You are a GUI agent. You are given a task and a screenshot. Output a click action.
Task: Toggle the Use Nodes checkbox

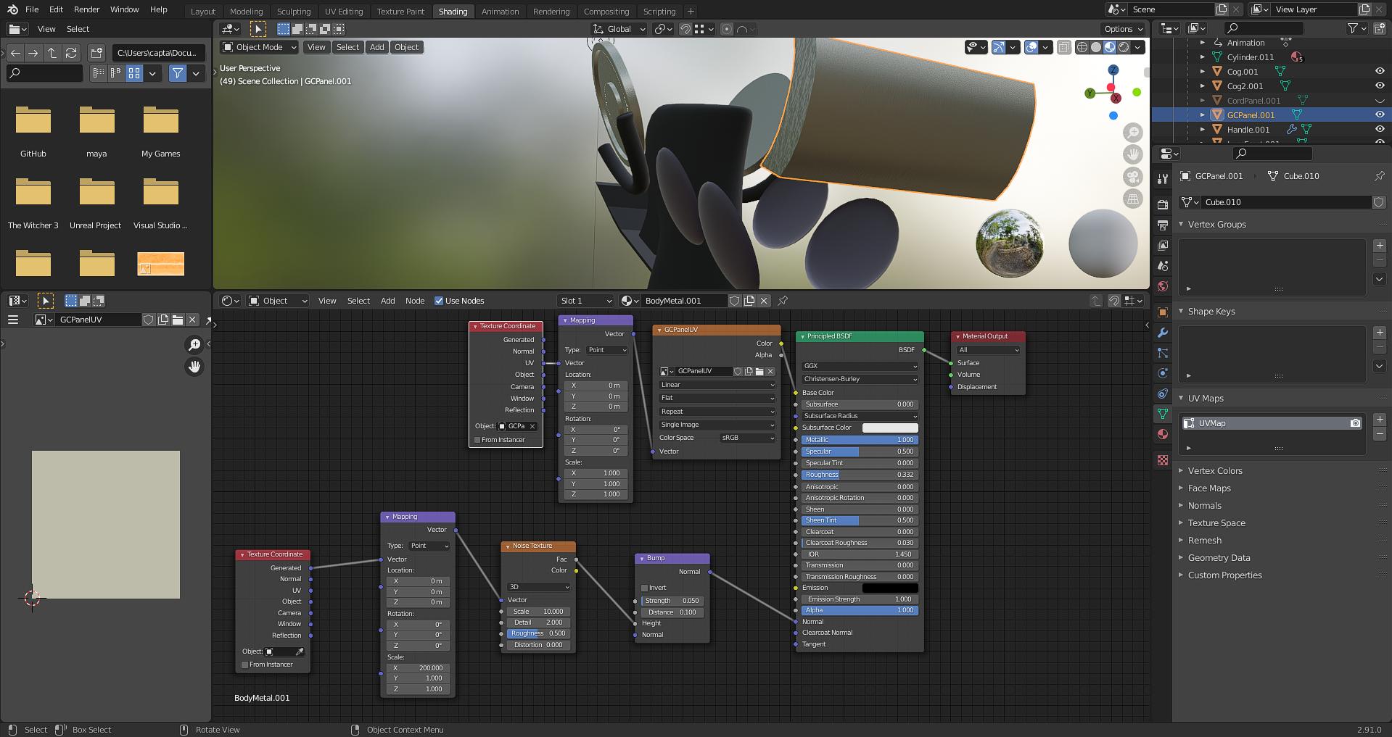(x=439, y=300)
